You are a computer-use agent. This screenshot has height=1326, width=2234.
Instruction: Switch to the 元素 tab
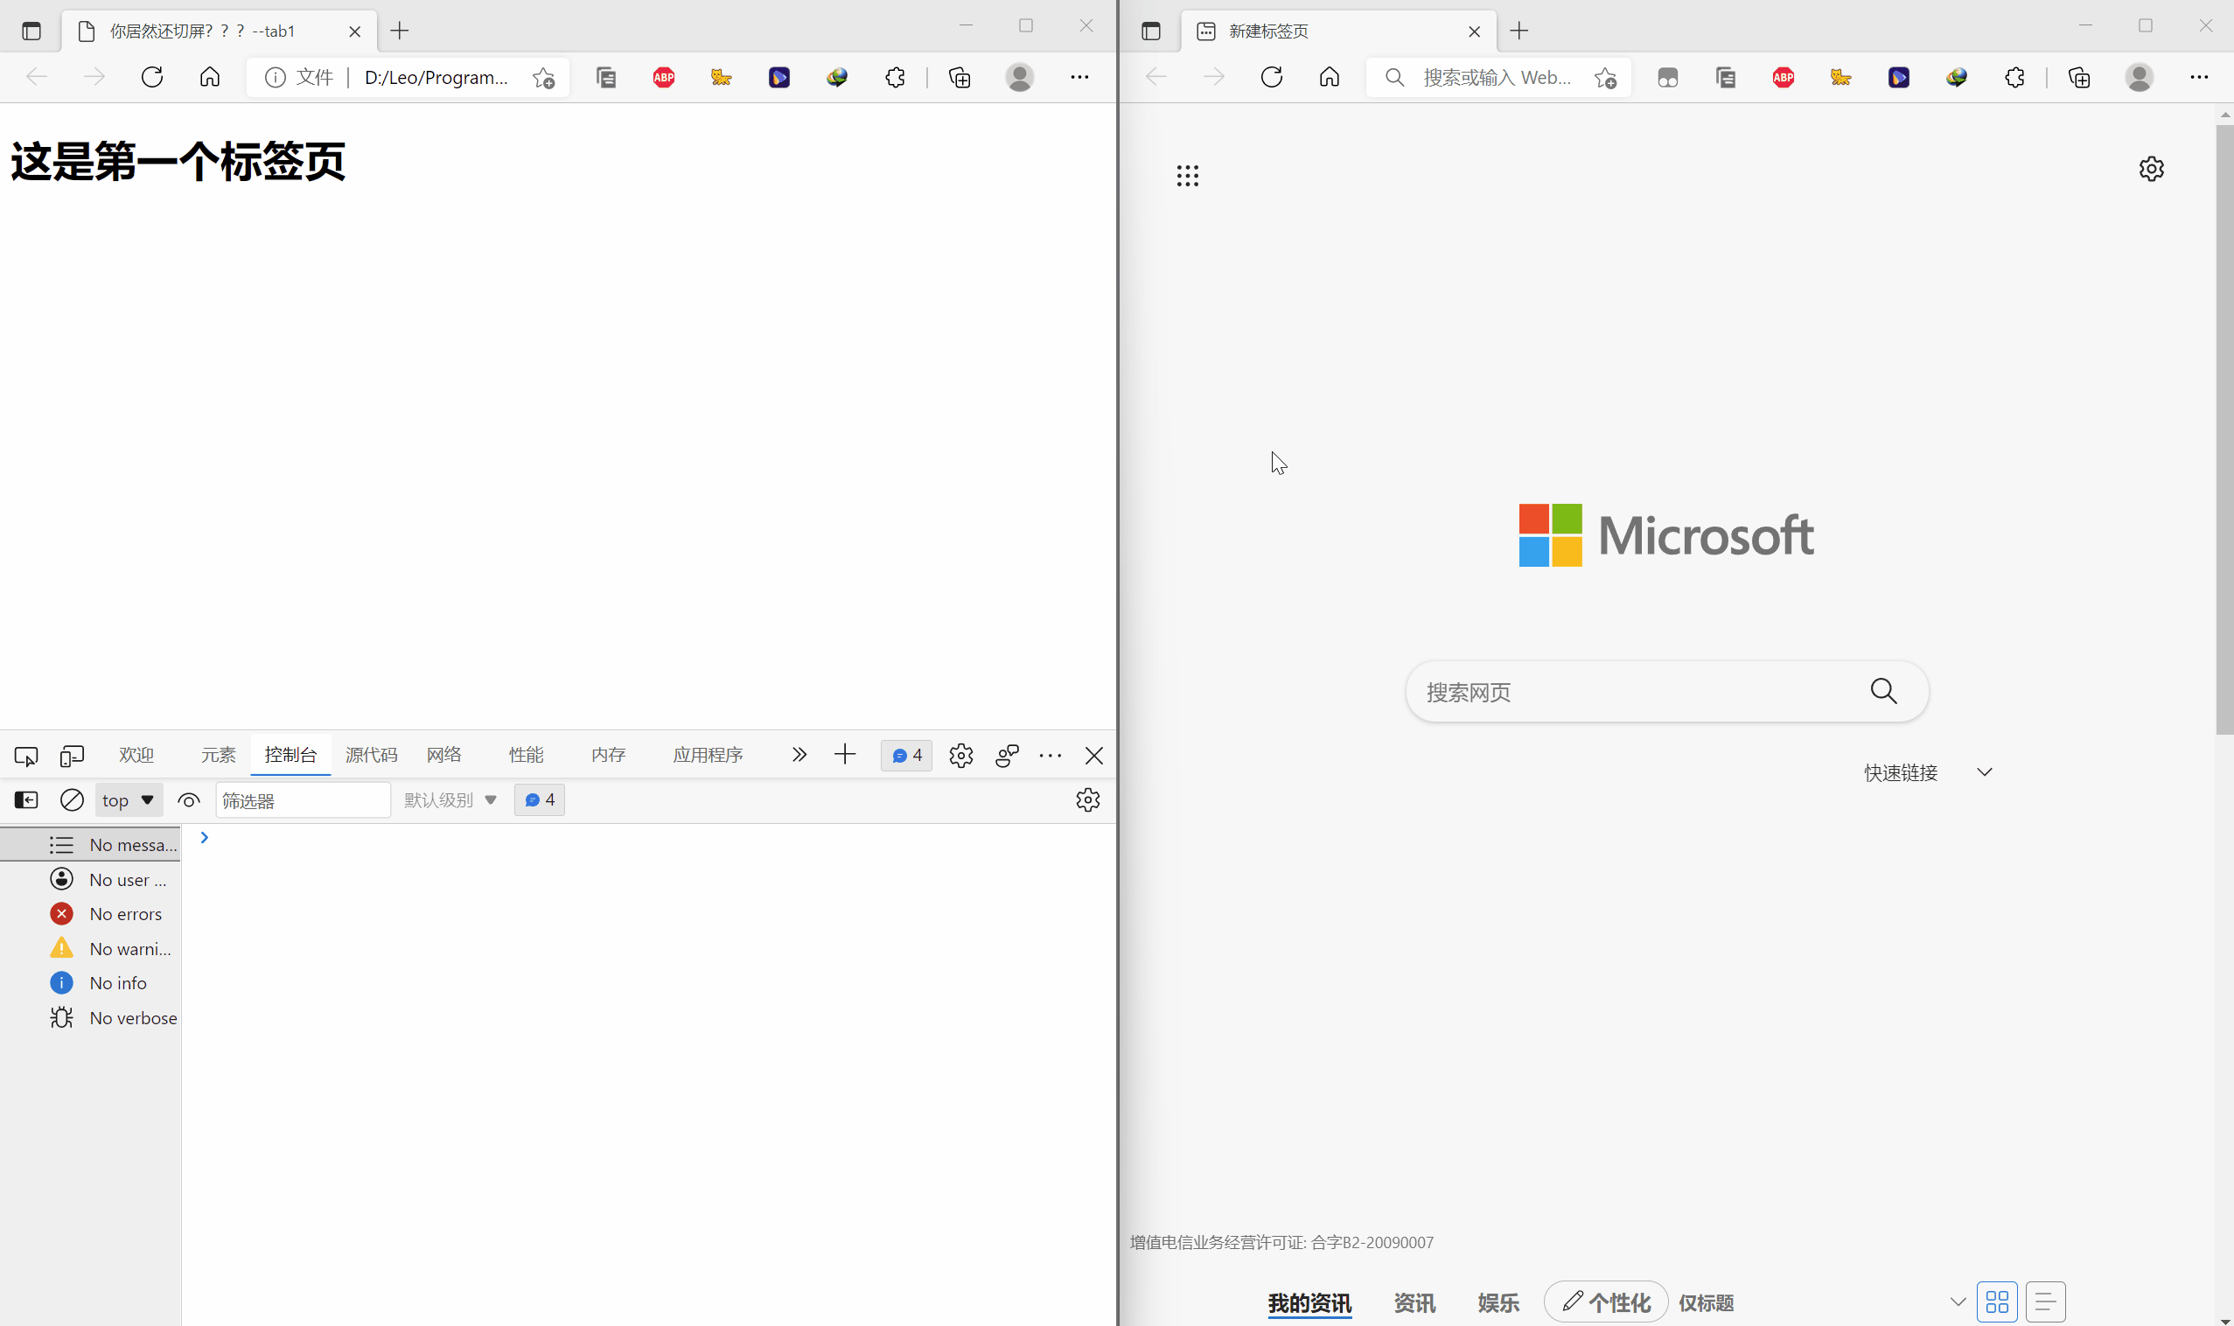click(218, 755)
